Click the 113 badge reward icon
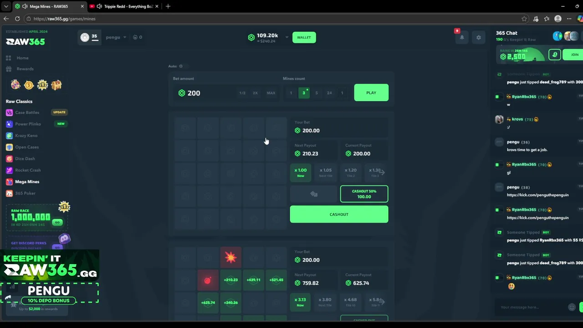 [x=43, y=85]
